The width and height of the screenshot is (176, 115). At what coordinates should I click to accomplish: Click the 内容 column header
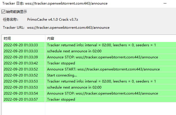coord(111,39)
